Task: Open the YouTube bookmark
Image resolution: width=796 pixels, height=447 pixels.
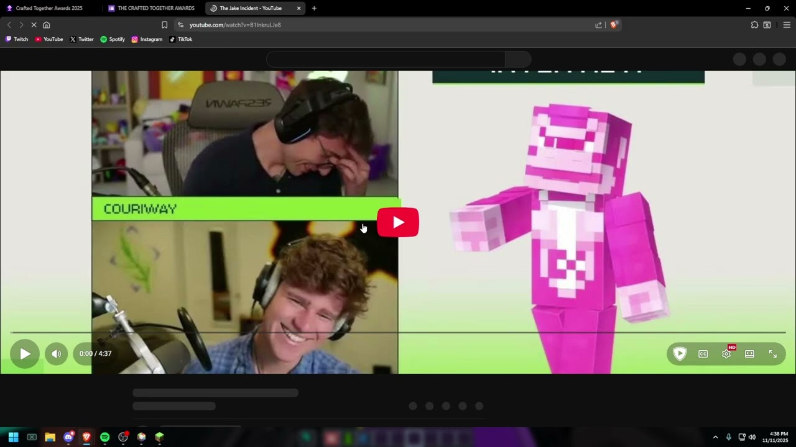Action: click(49, 39)
